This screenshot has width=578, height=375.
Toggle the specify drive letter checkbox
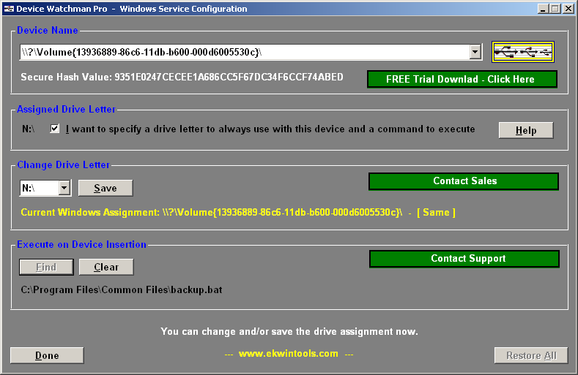click(x=54, y=129)
